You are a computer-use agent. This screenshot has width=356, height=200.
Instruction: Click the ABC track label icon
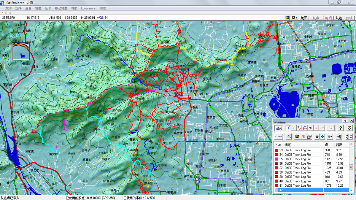[x=311, y=128]
